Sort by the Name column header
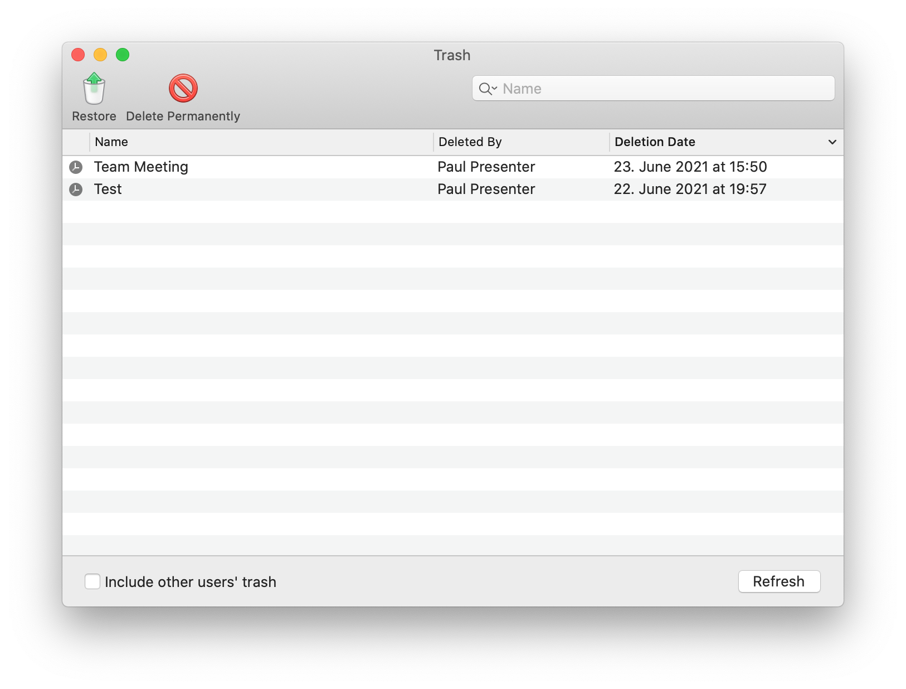 tap(261, 142)
